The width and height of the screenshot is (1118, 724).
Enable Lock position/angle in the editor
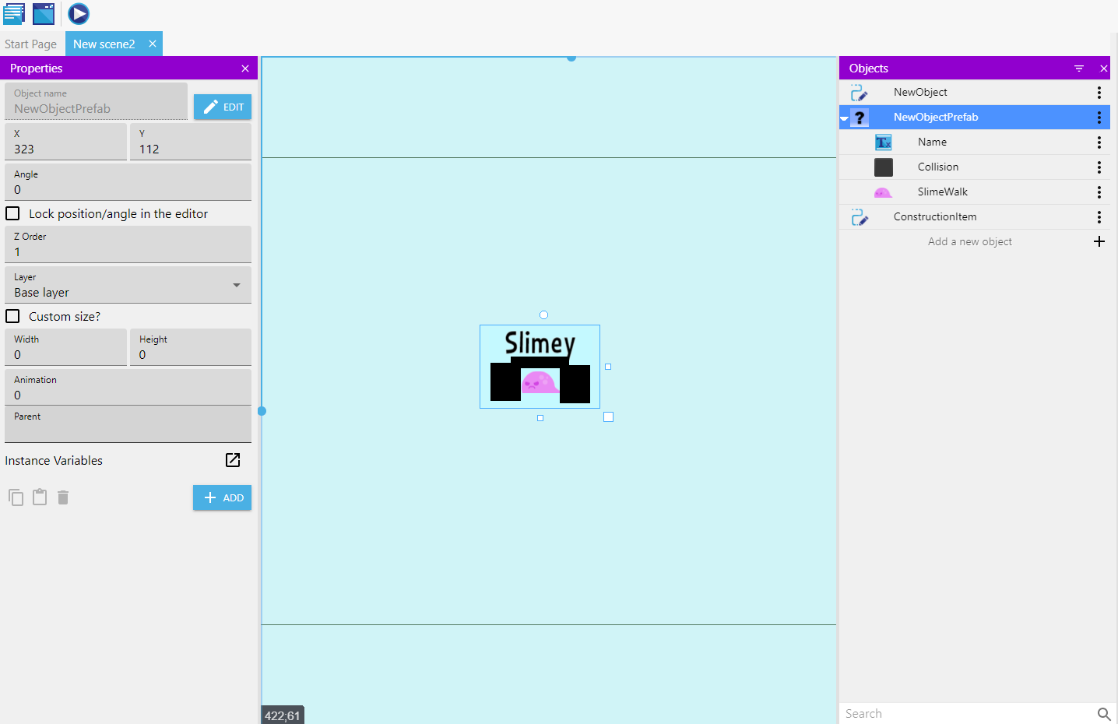point(12,213)
